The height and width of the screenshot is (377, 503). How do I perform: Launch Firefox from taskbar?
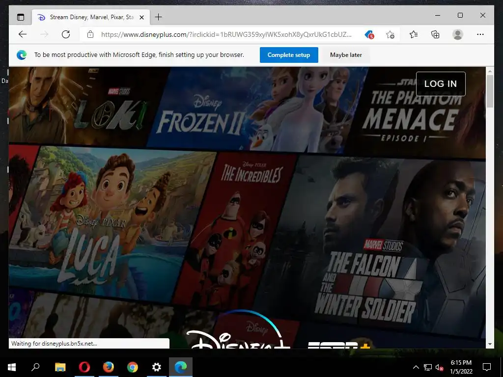point(109,367)
